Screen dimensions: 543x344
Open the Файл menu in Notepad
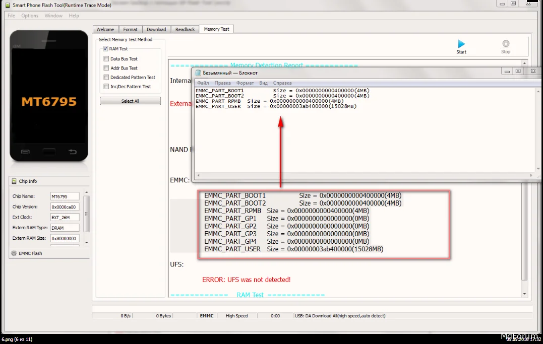click(x=203, y=83)
